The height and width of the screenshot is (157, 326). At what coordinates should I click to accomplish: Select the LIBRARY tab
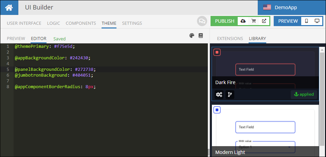[257, 38]
